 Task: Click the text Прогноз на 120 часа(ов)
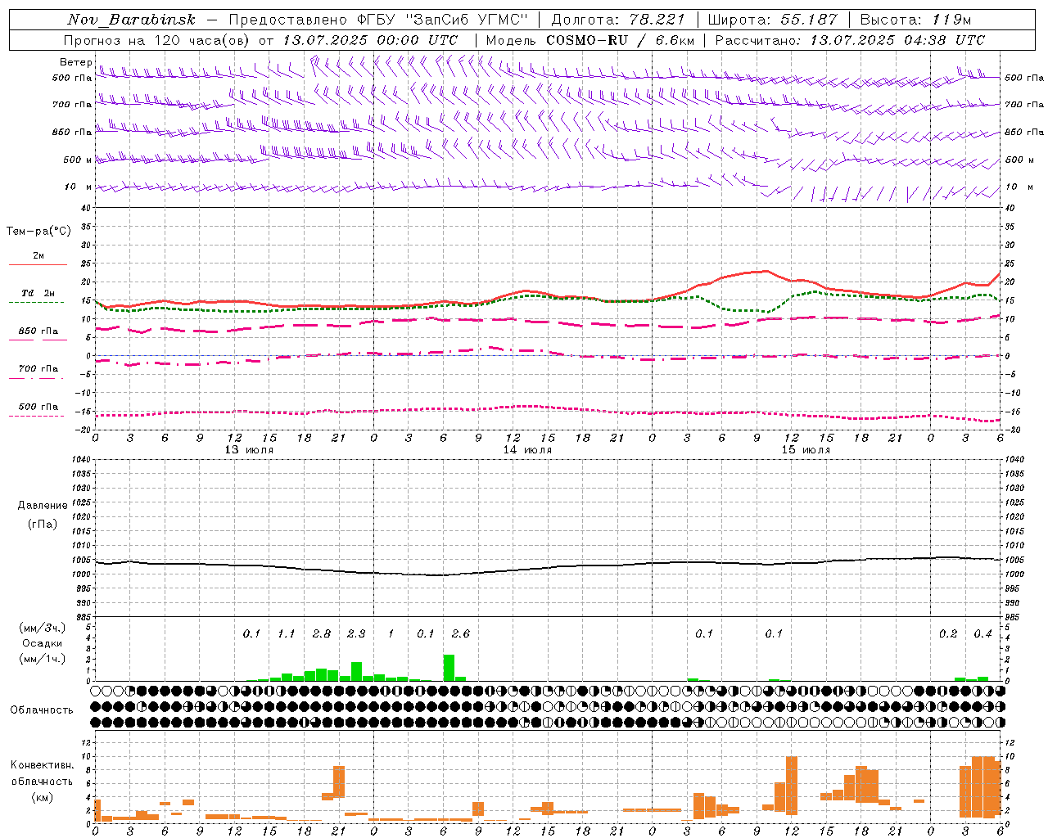[x=157, y=40]
